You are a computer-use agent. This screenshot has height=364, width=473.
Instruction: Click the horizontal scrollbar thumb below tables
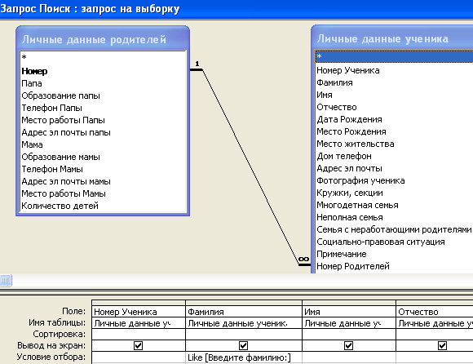(6, 281)
